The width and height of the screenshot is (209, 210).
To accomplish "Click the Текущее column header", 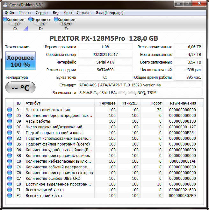I will (106, 103).
